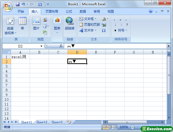Image resolution: width=173 pixels, height=132 pixels.
Task: Switch to the Sheet2 worksheet tab
Action: [42, 122]
